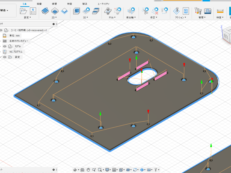Open Post Process with the G1 G2 icon
The height and width of the screenshot is (173, 231).
click(x=186, y=11)
